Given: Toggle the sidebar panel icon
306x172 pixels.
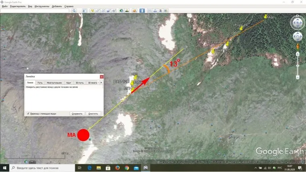Looking at the screenshot, I should point(85,10).
